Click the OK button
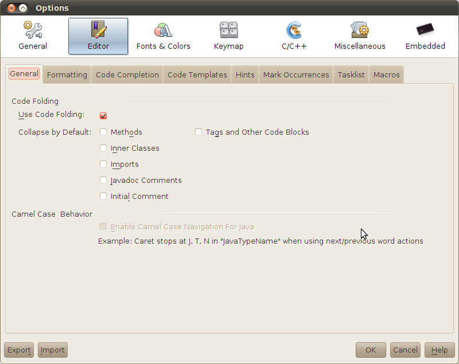Image resolution: width=459 pixels, height=364 pixels. (371, 350)
